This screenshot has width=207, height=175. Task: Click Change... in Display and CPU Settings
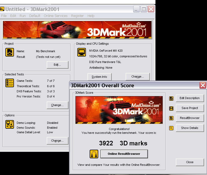[137, 76]
